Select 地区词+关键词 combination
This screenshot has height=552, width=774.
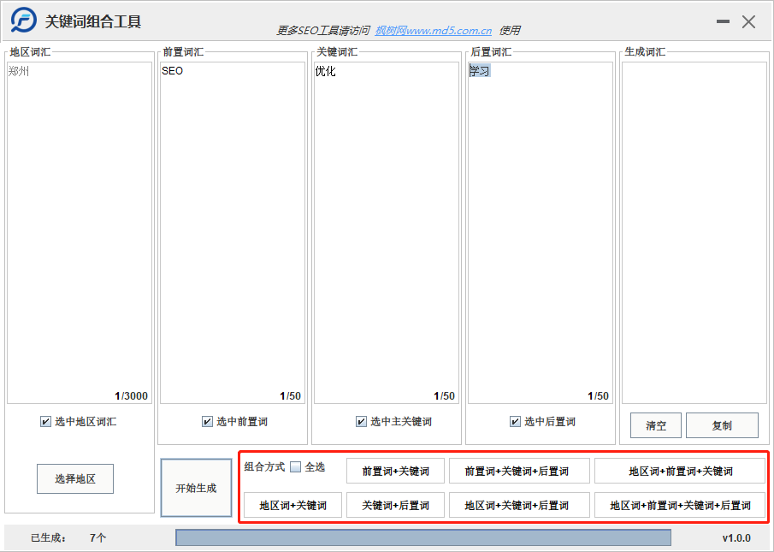tap(292, 505)
